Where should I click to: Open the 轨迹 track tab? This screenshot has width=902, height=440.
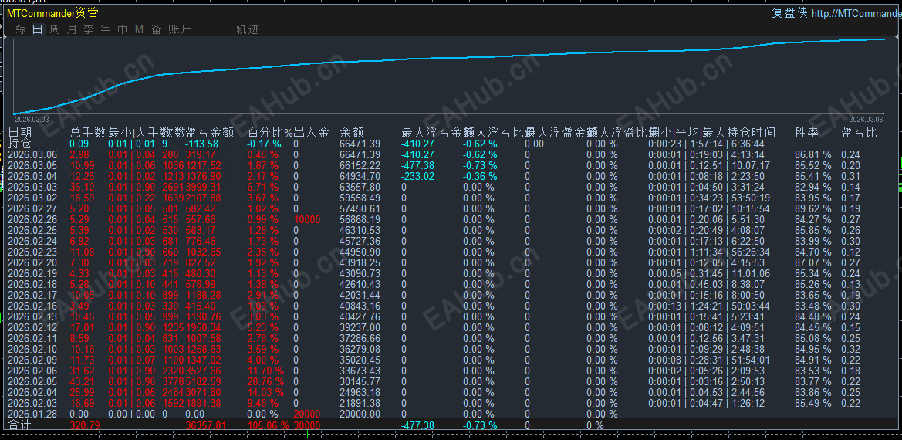pyautogui.click(x=248, y=29)
